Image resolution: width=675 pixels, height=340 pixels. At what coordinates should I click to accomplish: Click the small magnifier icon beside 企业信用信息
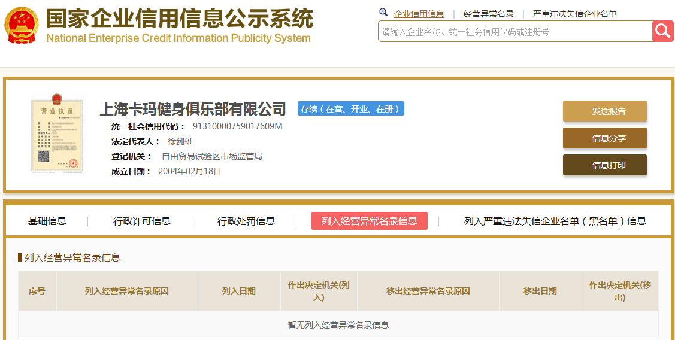pyautogui.click(x=383, y=13)
